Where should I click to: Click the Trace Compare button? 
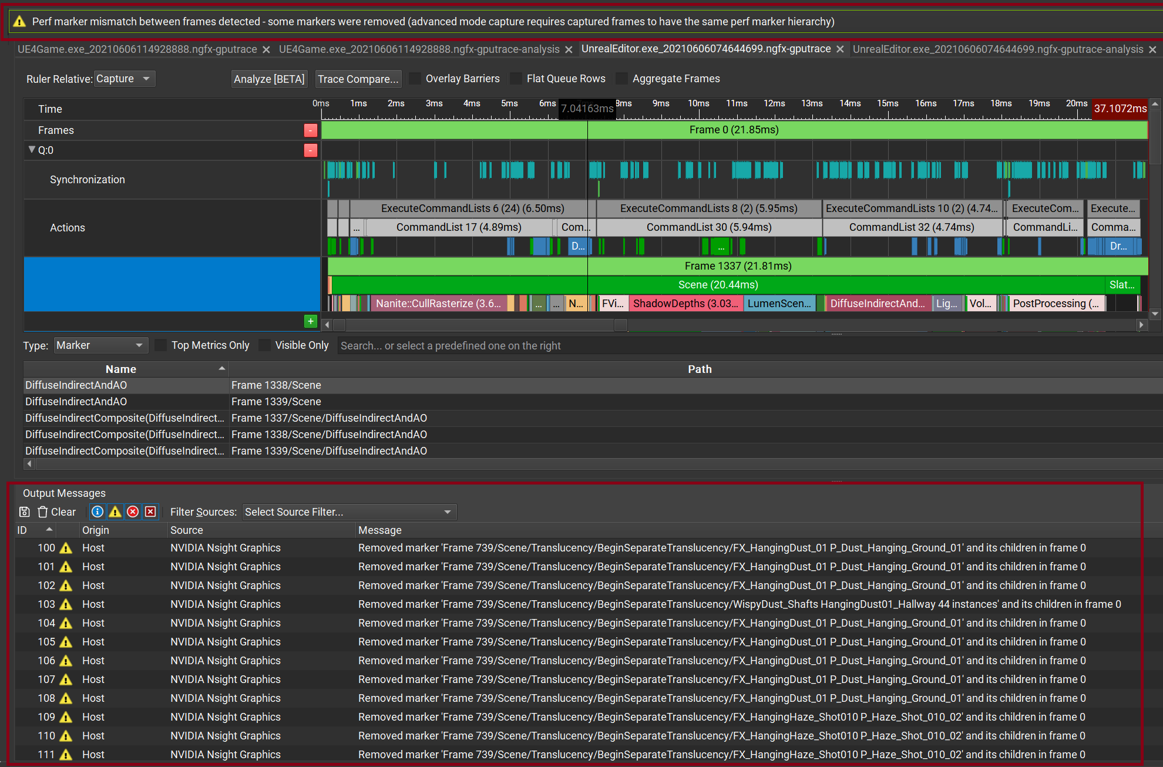click(x=359, y=80)
